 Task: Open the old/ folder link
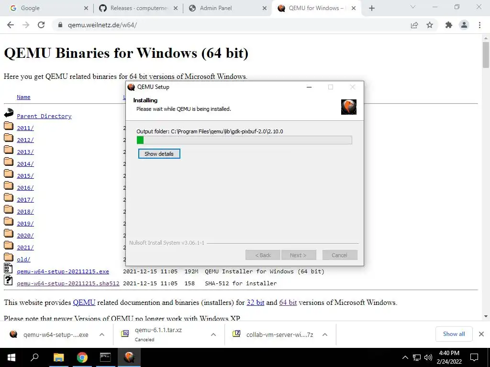[23, 259]
